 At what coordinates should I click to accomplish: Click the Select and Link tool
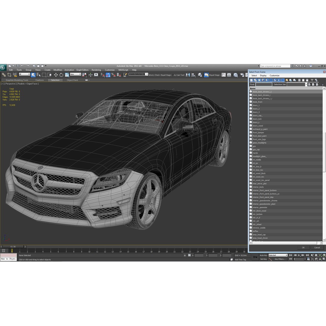[4, 75]
